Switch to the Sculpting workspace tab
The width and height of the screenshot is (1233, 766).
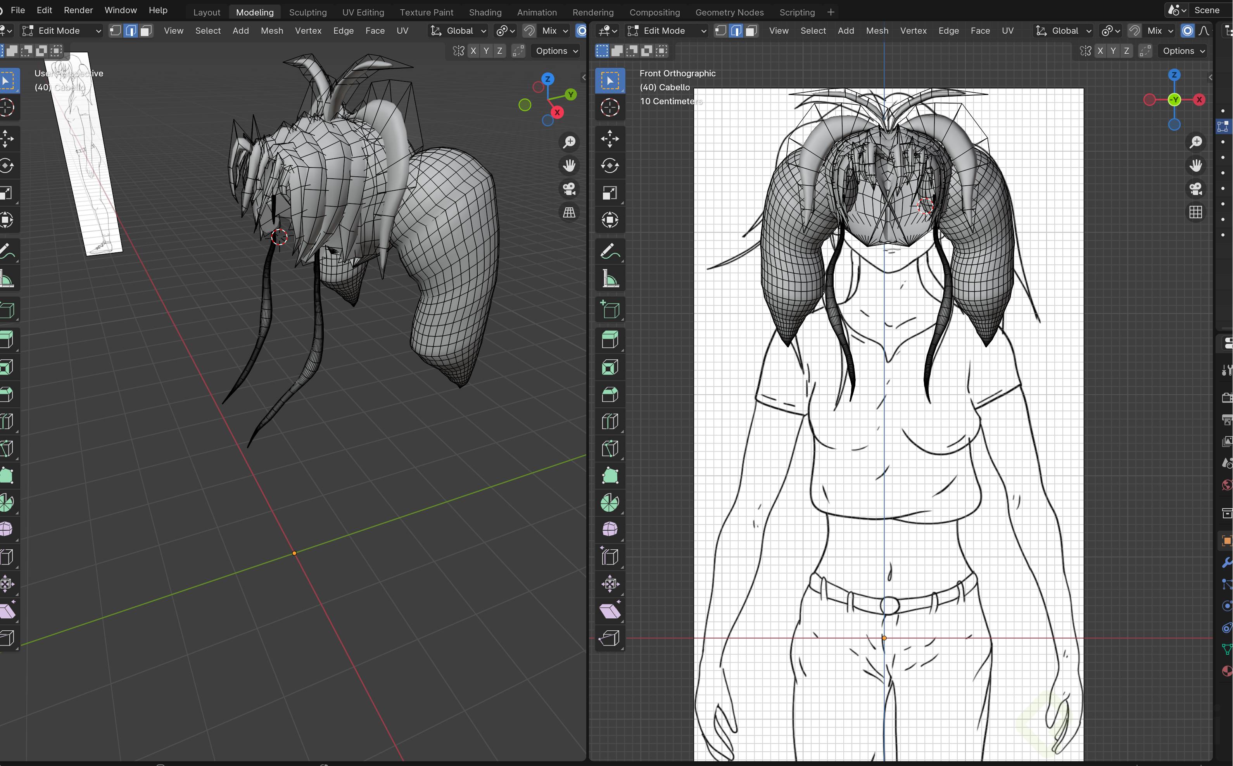[307, 12]
